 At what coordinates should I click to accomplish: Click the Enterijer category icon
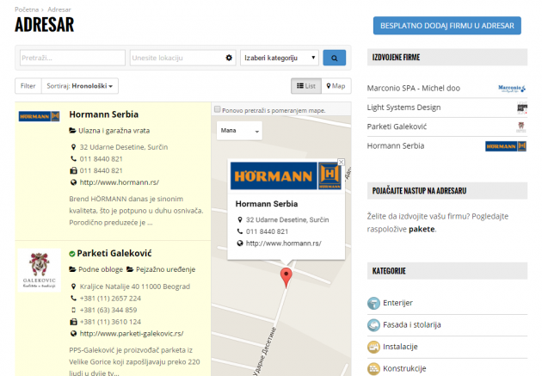374,303
